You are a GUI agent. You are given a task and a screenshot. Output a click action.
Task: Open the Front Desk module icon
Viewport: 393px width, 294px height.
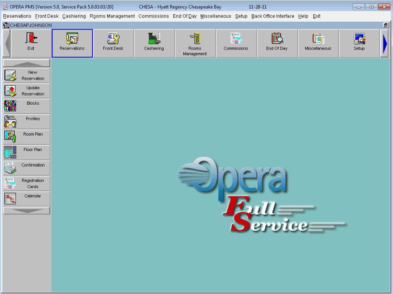[x=113, y=43]
